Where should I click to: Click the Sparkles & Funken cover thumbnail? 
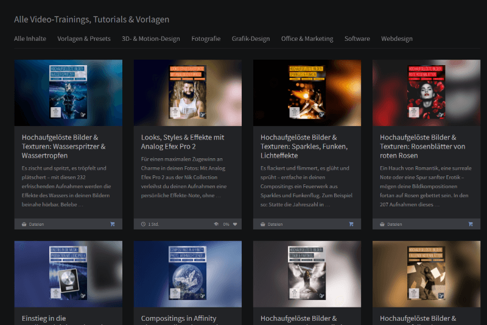[307, 93]
